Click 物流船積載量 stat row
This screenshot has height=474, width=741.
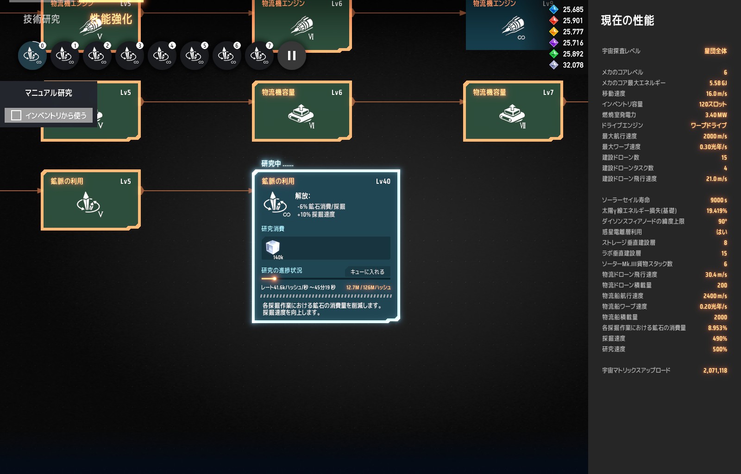click(x=665, y=317)
